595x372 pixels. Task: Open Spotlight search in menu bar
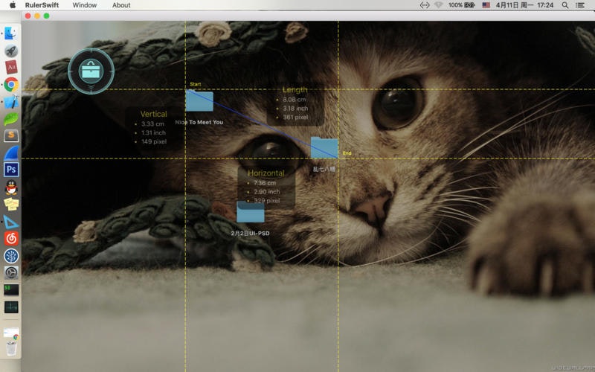coord(565,5)
